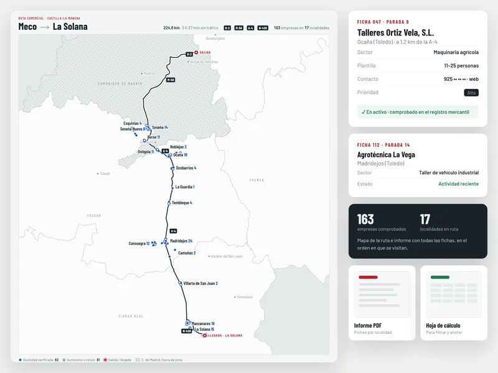Click the M-50 badge in the route header
This screenshot has width=498, height=373.
tap(239, 28)
